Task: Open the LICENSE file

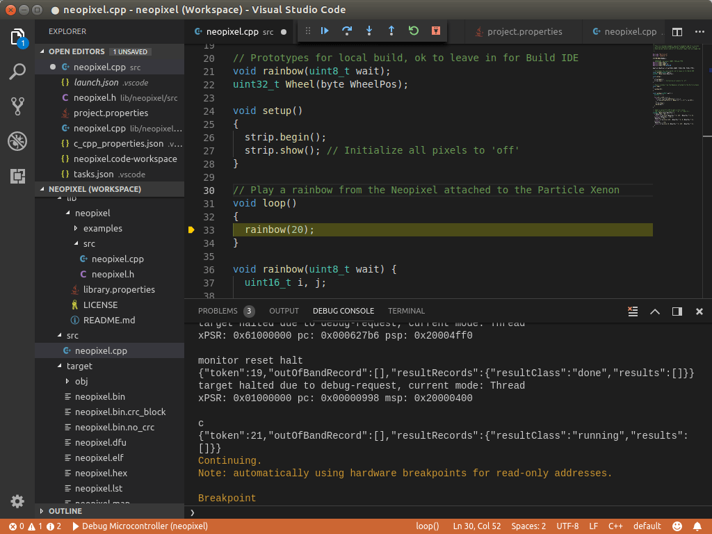Action: click(109, 305)
